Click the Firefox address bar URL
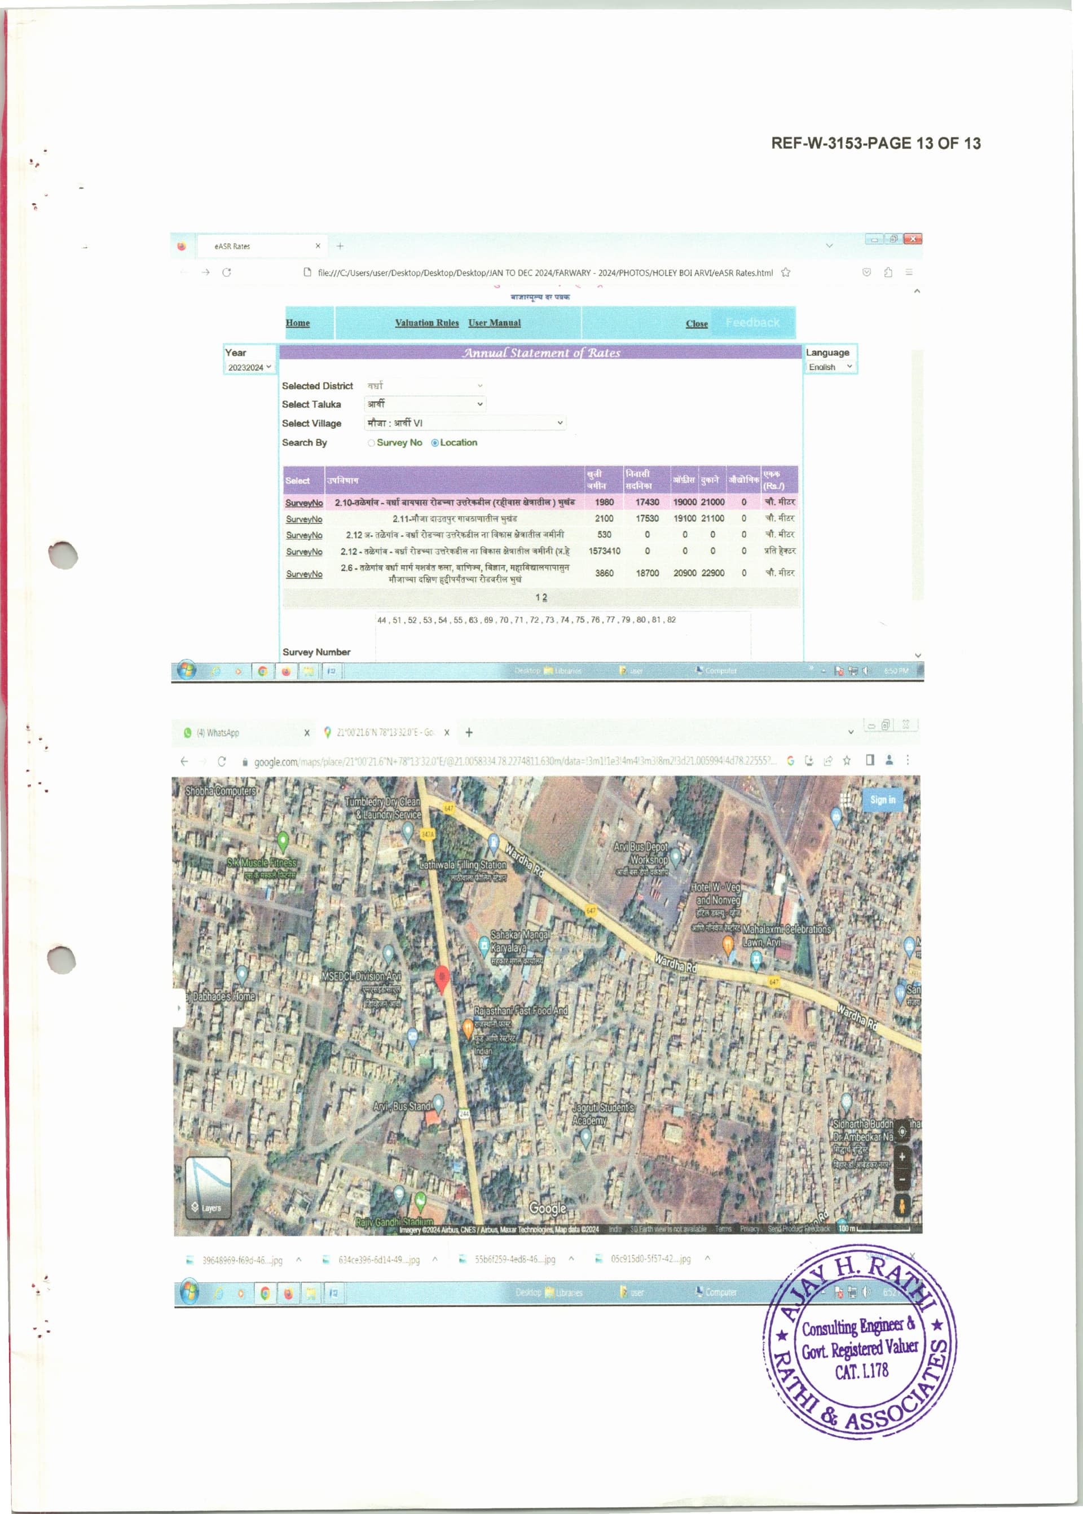The width and height of the screenshot is (1083, 1514). click(x=545, y=272)
